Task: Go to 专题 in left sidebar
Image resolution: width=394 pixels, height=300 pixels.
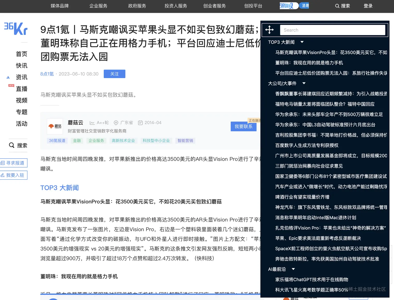Action: point(22,112)
